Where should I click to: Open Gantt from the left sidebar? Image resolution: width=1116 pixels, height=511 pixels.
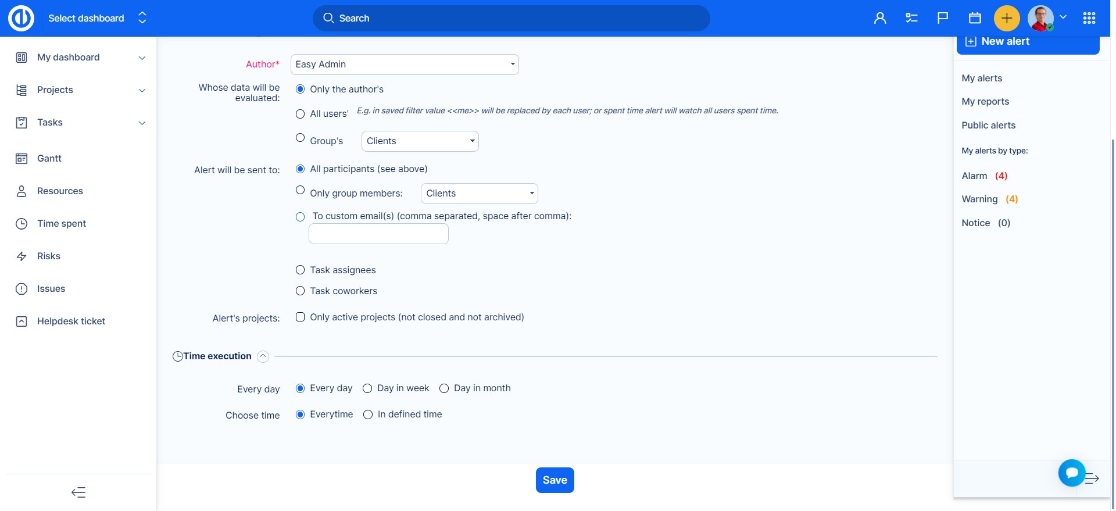49,158
